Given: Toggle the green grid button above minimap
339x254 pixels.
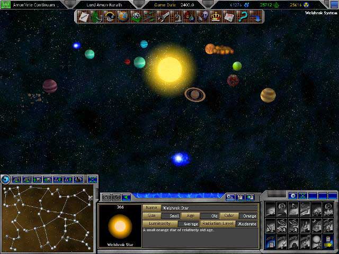Looking at the screenshot, I should 93,180.
